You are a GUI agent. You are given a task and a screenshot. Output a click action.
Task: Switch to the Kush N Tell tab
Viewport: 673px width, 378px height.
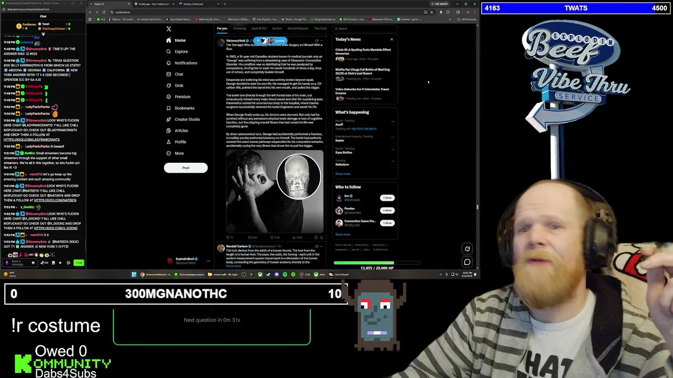(259, 28)
